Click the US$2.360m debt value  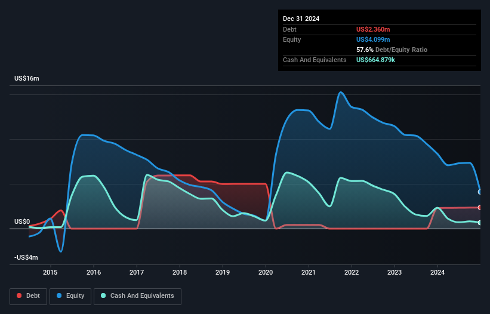tap(373, 29)
